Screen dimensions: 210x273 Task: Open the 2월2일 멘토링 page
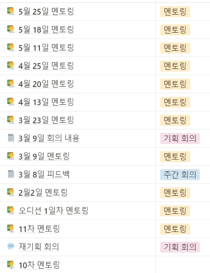point(43,193)
